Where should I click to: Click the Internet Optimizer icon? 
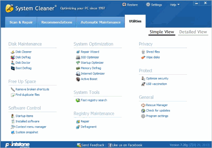click(78, 74)
